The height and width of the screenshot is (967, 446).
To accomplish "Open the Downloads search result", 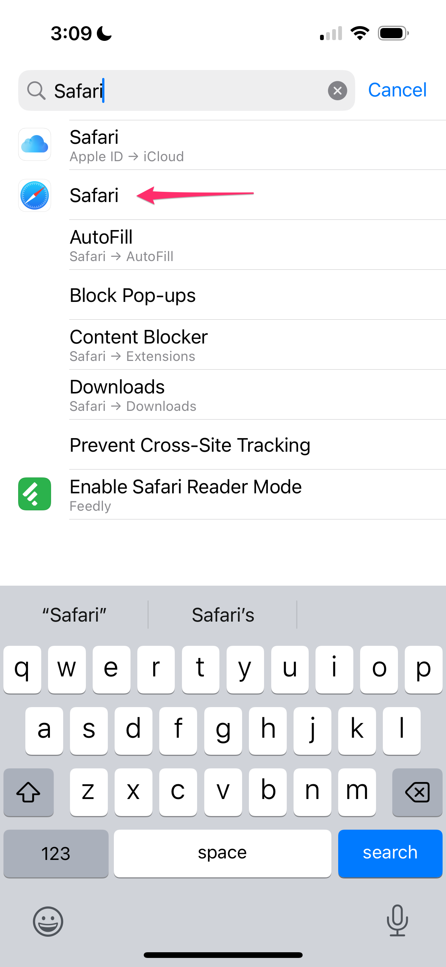I will pos(257,395).
